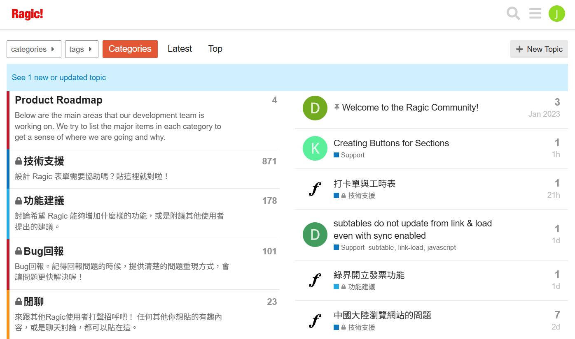Click D avatar beside subtables topic
The height and width of the screenshot is (339, 575).
(315, 235)
